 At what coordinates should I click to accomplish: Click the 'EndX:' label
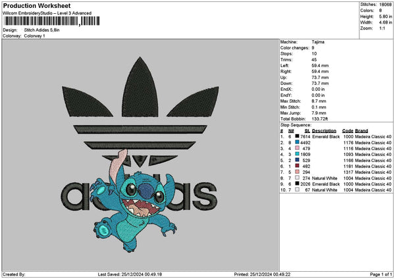(286, 89)
